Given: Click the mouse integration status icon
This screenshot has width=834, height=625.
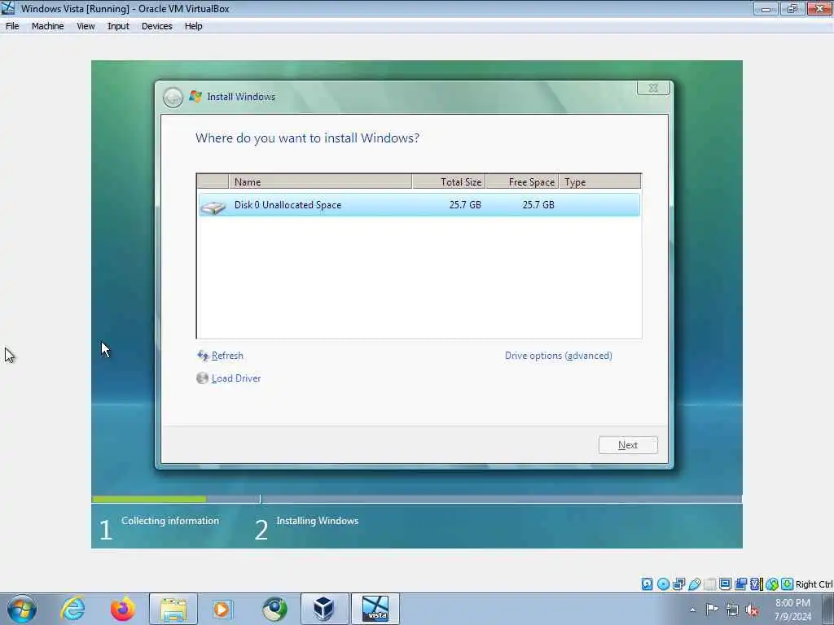Looking at the screenshot, I should click(x=772, y=584).
